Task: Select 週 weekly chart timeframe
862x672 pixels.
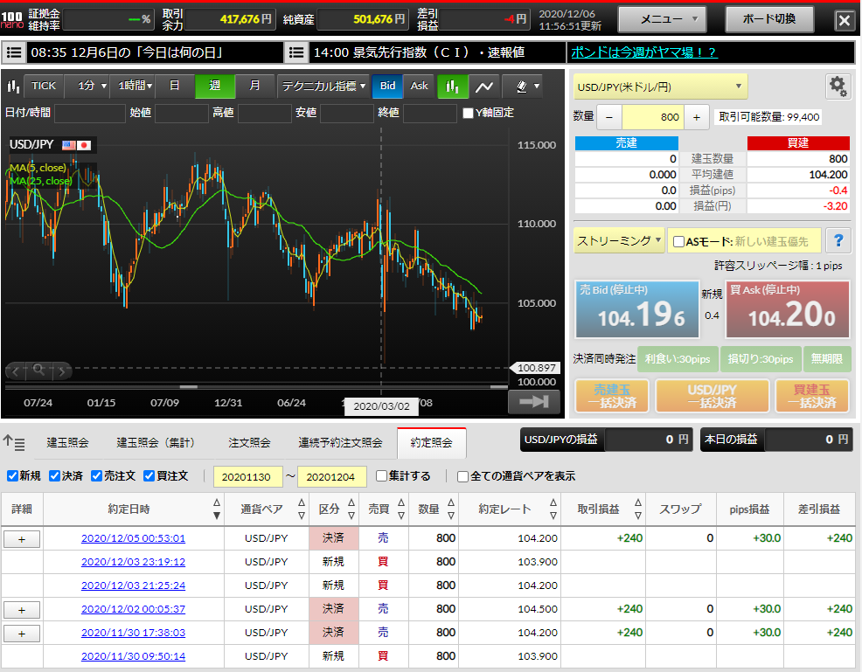Action: coord(215,86)
